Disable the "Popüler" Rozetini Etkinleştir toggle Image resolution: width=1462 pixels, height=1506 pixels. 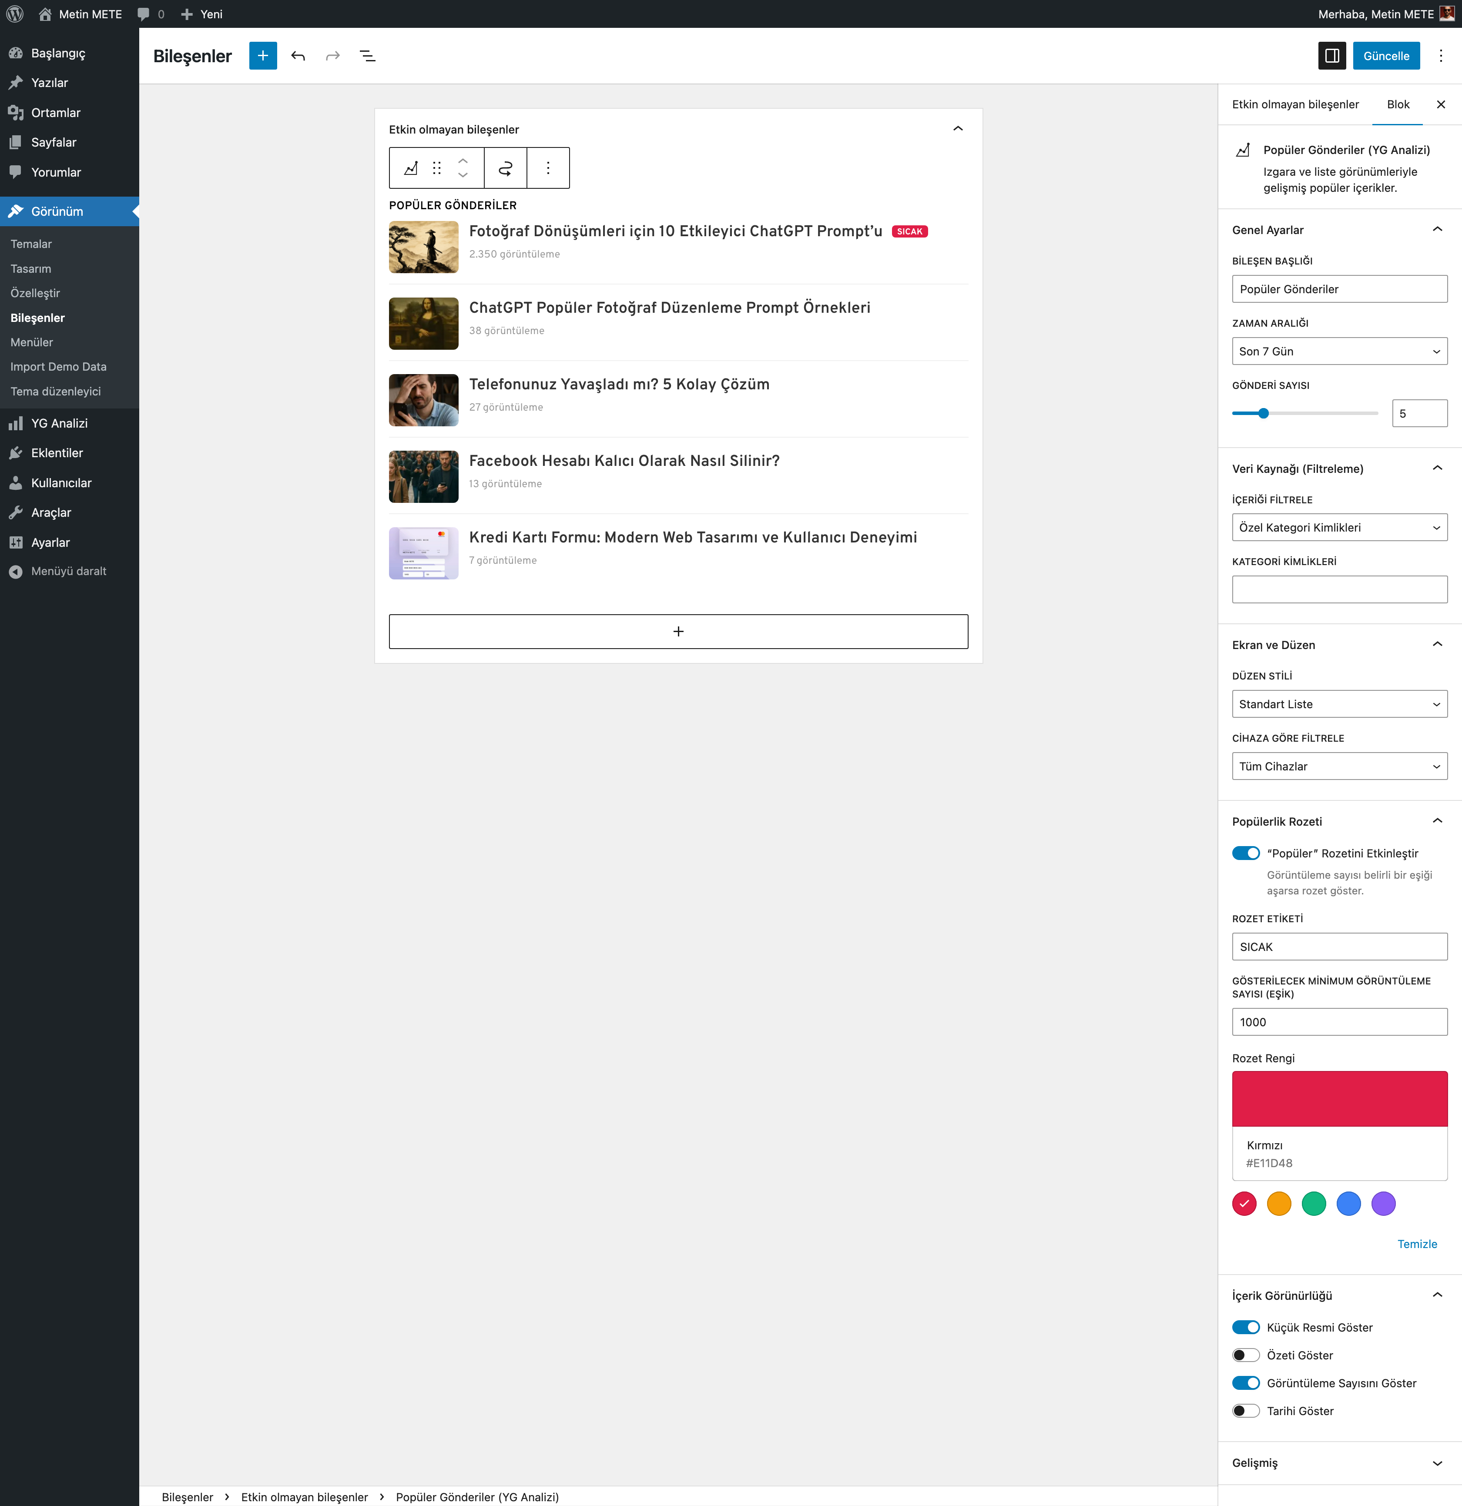point(1245,853)
